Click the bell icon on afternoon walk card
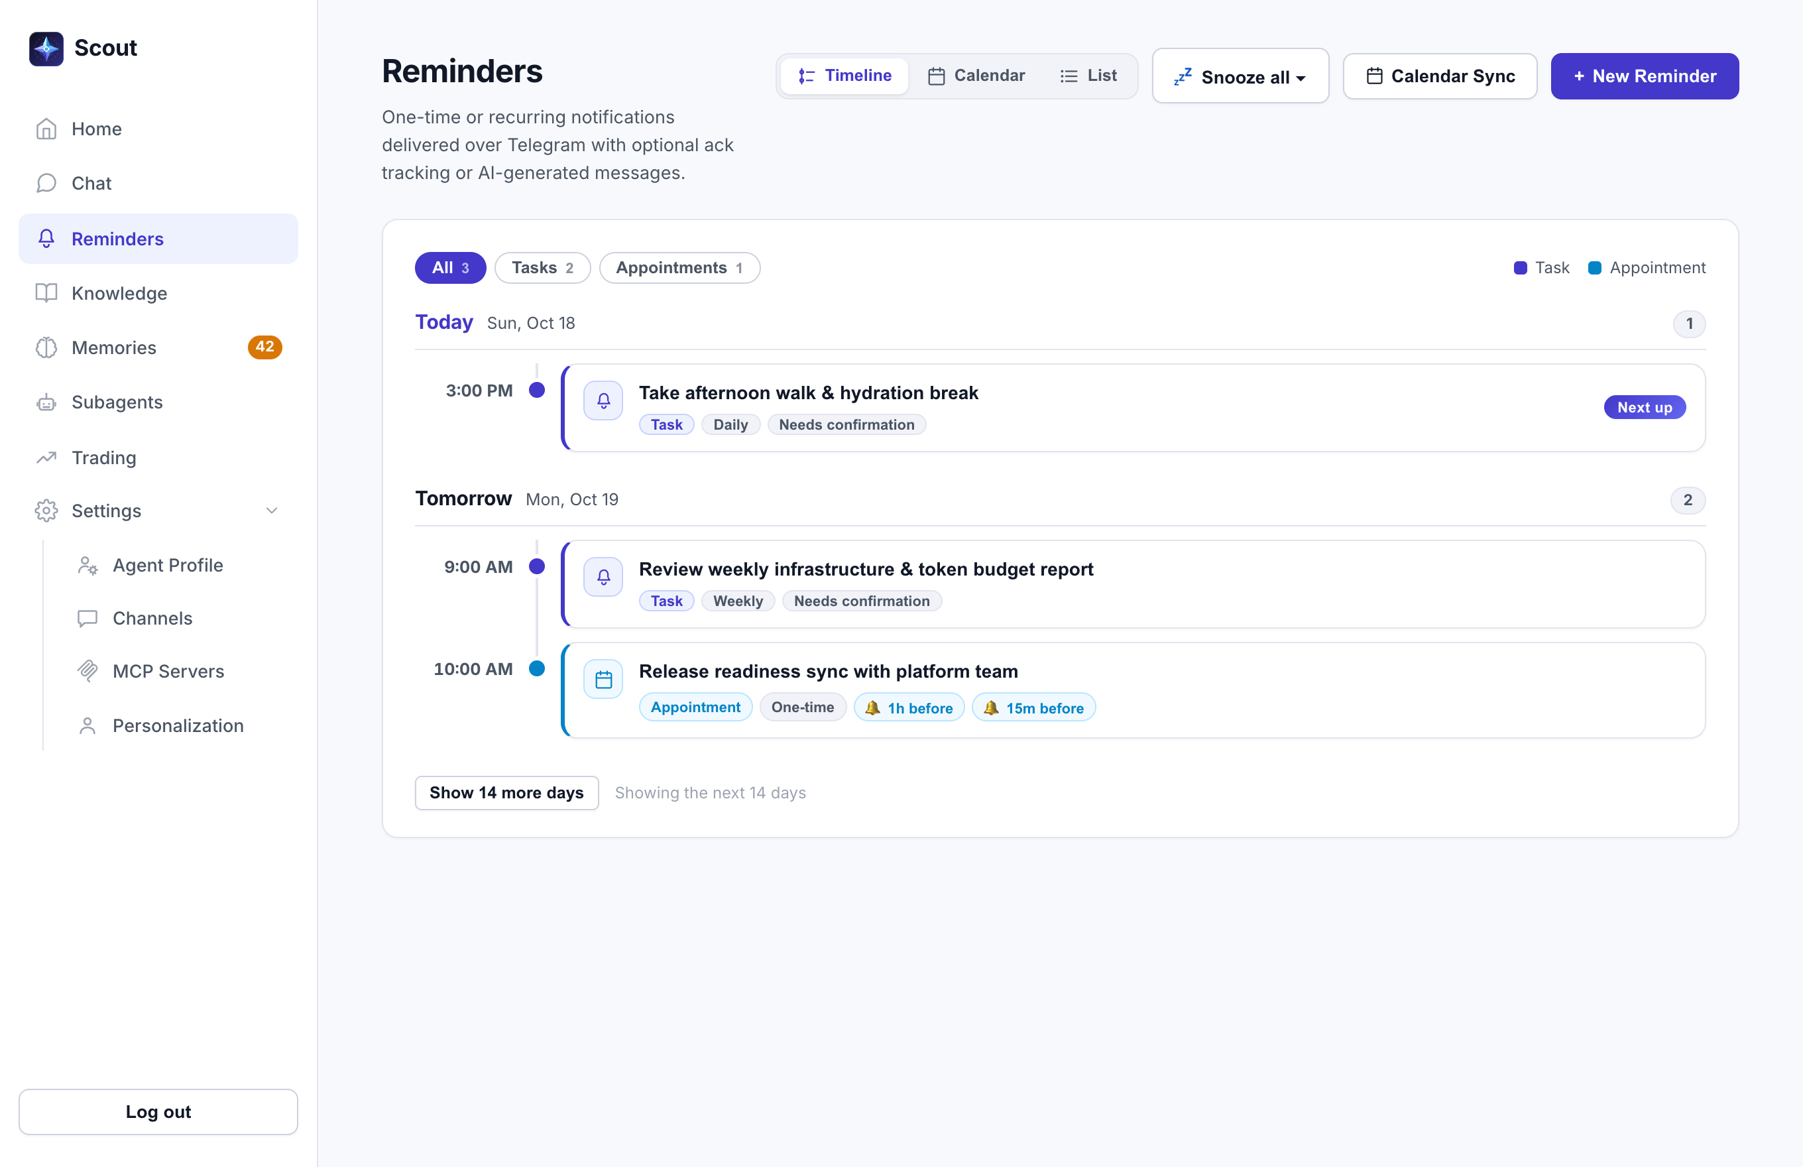This screenshot has width=1803, height=1167. 603,400
